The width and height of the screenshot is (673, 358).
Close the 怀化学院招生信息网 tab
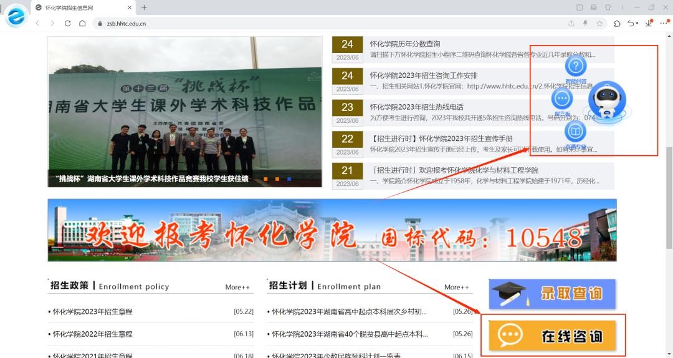(130, 7)
